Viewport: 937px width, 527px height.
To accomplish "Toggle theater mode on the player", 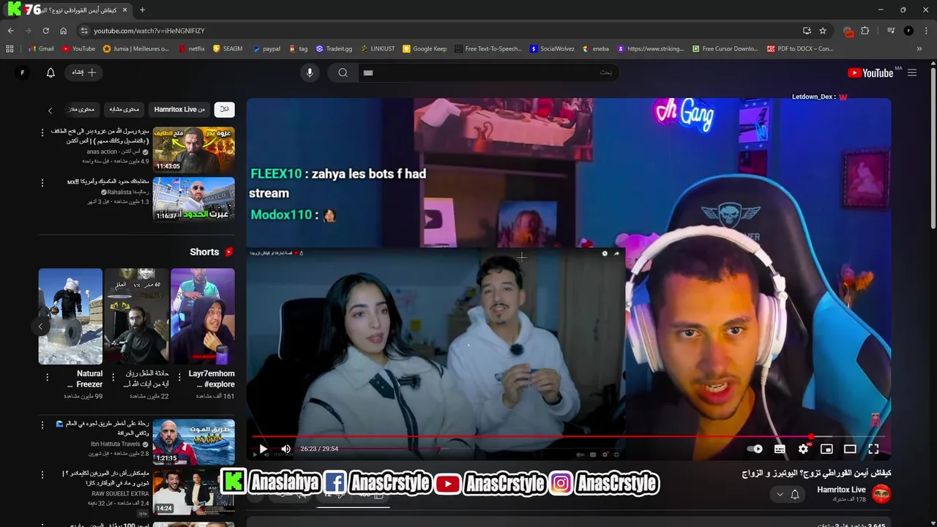I will click(x=850, y=449).
